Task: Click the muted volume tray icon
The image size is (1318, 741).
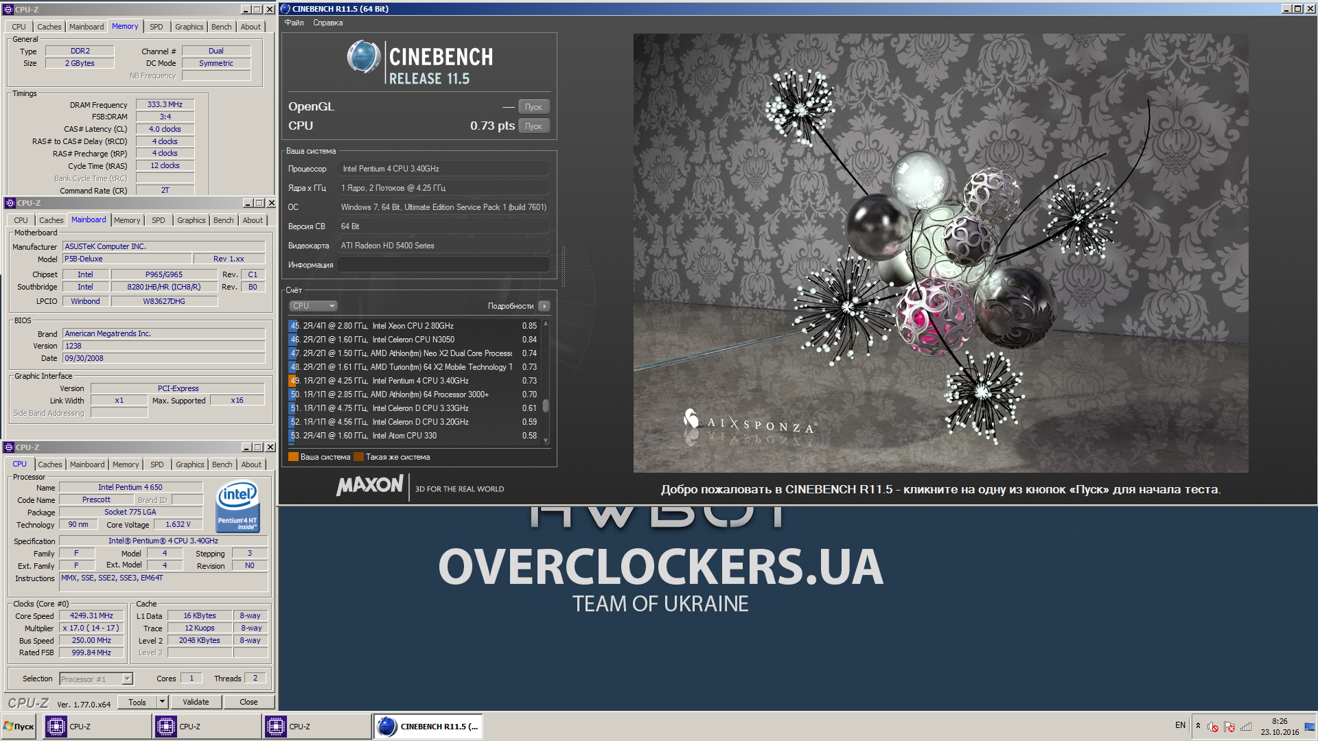Action: (1213, 727)
